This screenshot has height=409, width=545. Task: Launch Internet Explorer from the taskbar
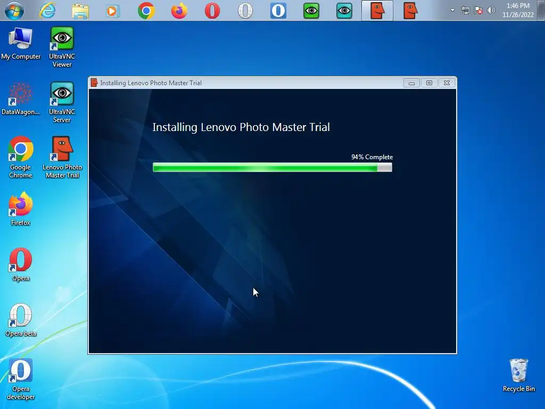47,11
